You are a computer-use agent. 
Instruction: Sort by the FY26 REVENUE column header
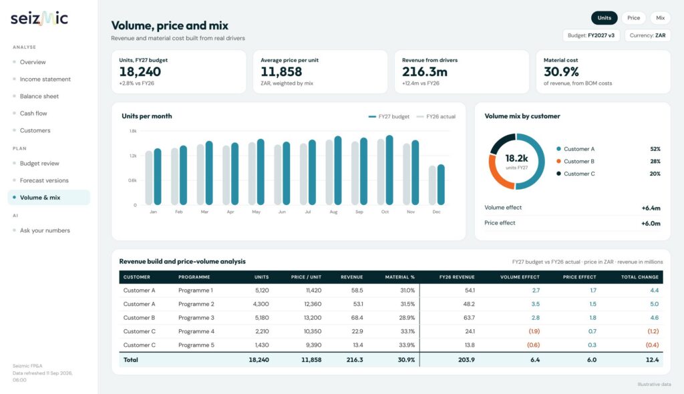(x=457, y=277)
